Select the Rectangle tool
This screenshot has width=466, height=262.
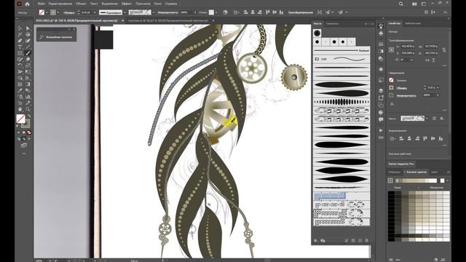coord(20,53)
